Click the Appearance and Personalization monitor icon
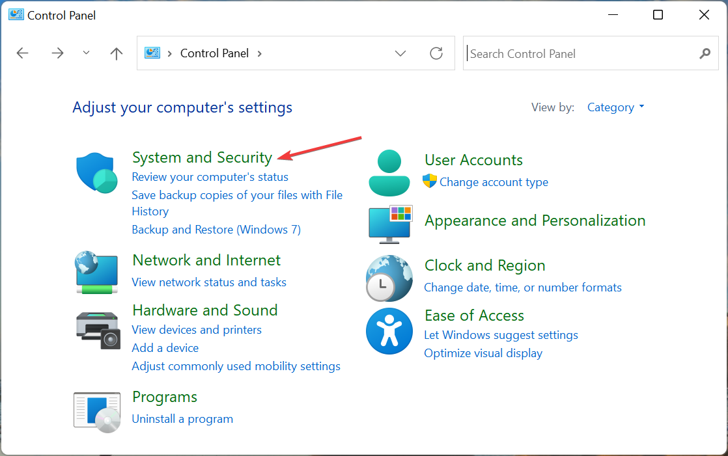This screenshot has width=728, height=456. click(x=389, y=224)
